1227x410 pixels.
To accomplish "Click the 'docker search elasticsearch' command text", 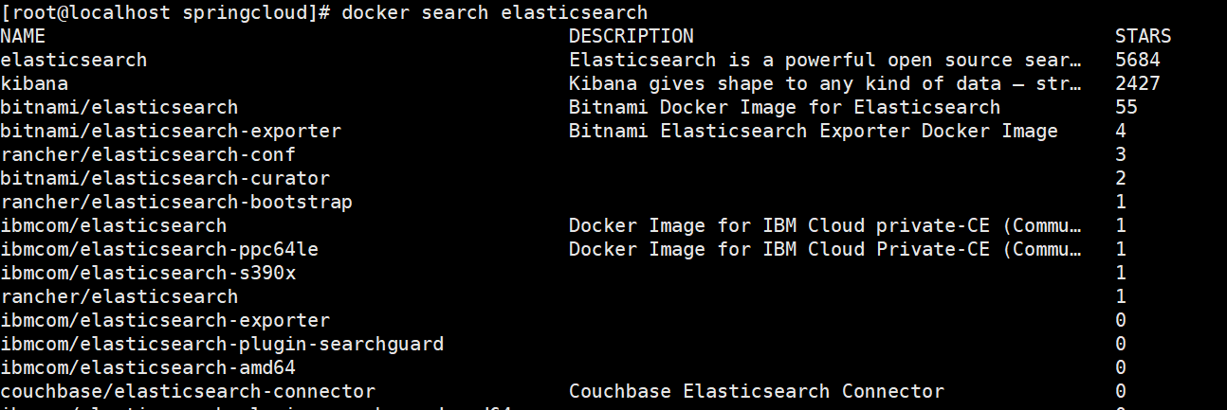I will pos(495,12).
